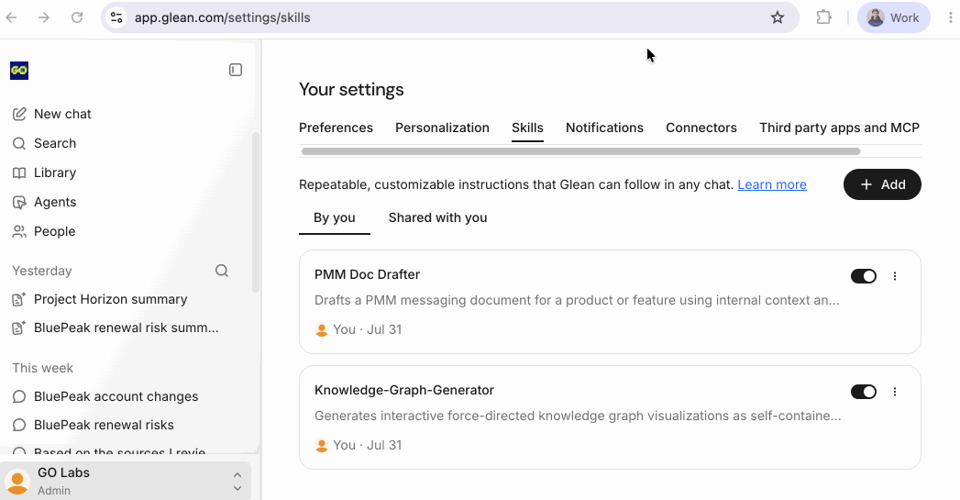
Task: Click GO Labs user avatar
Action: pyautogui.click(x=17, y=481)
